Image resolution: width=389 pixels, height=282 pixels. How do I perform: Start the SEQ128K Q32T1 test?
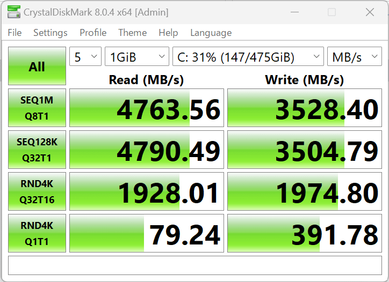pyautogui.click(x=37, y=150)
